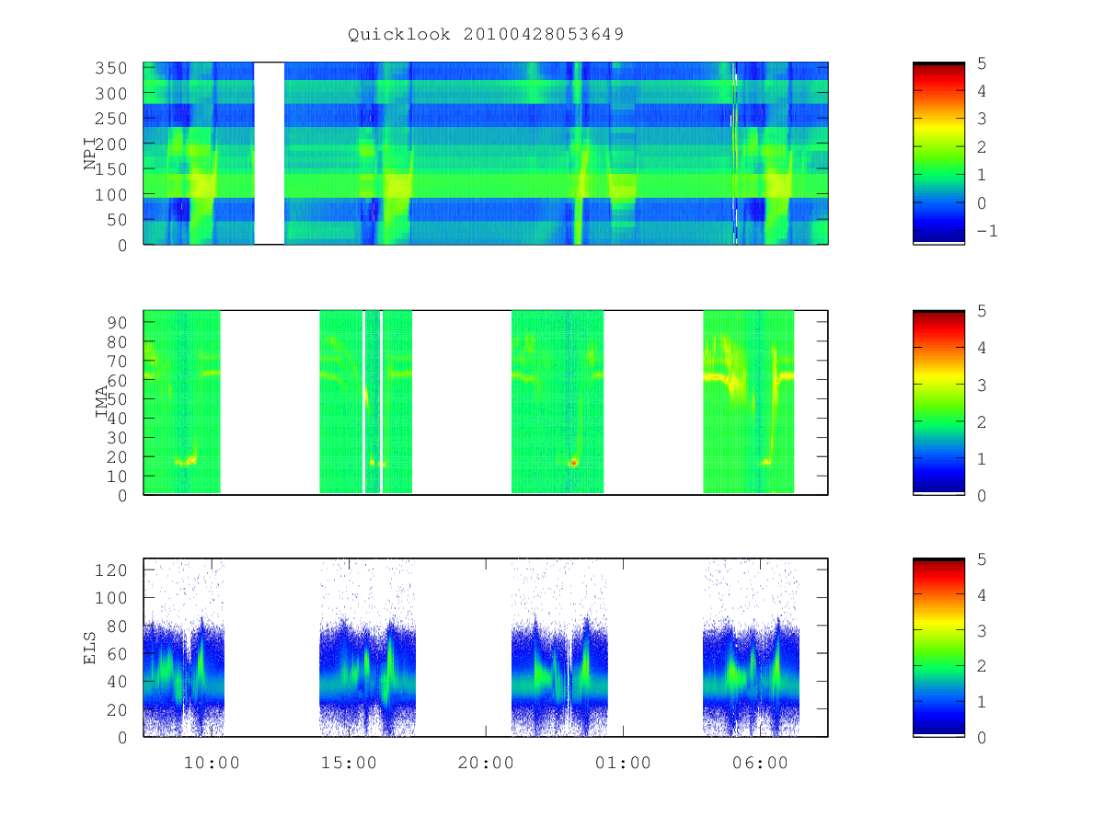
Task: Click the NPI y-axis label
Action: pos(90,154)
